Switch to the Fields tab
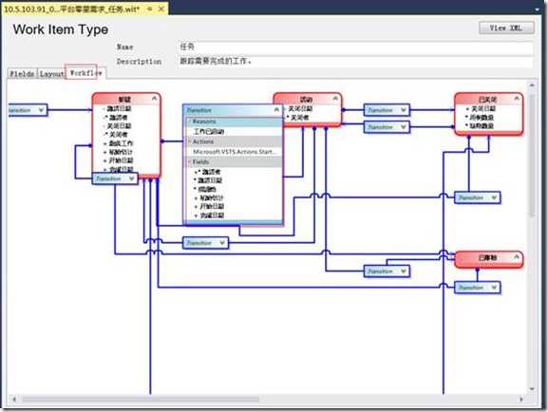The height and width of the screenshot is (412, 548). (22, 74)
